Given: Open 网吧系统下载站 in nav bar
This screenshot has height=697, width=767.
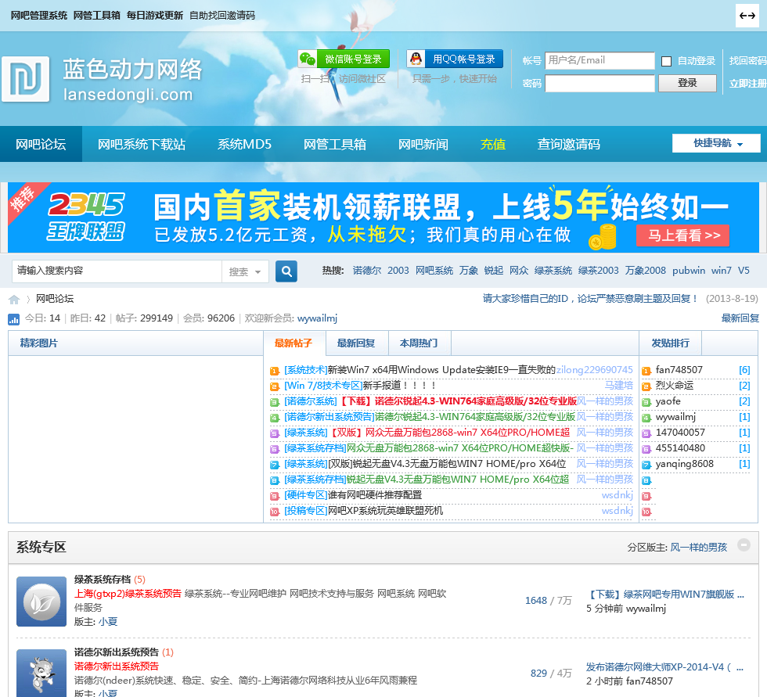Looking at the screenshot, I should coord(142,144).
